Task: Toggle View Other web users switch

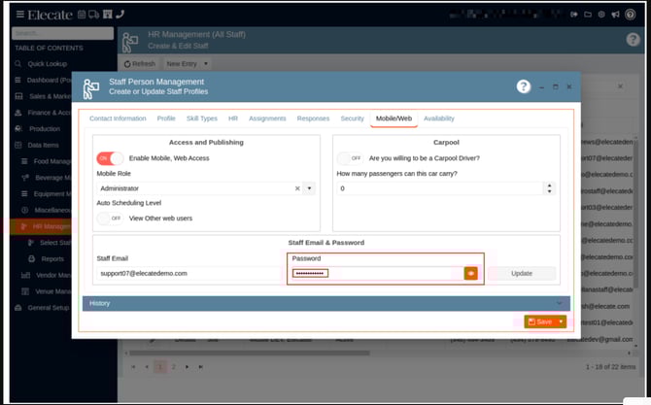Action: pos(109,219)
